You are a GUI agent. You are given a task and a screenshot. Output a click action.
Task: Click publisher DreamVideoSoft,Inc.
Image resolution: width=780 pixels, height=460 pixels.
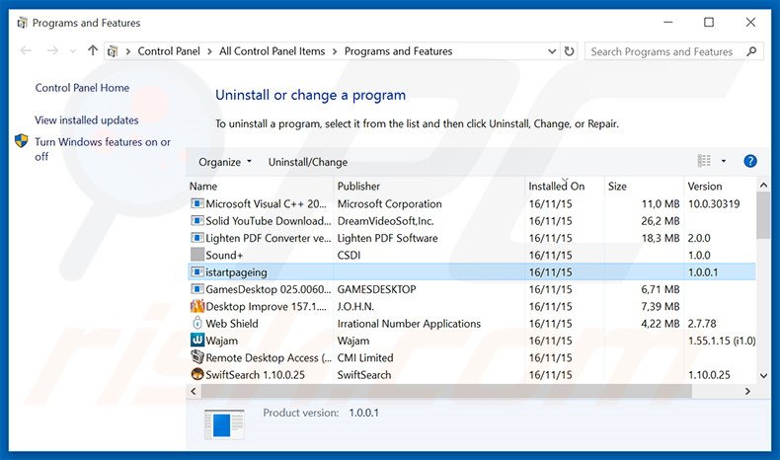point(385,221)
